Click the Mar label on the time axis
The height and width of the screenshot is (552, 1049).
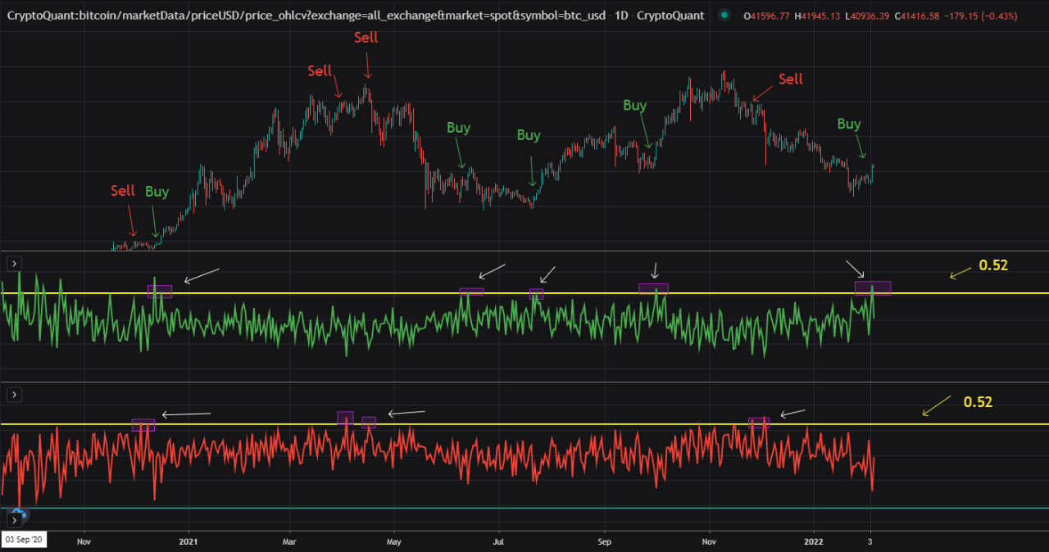pos(289,541)
